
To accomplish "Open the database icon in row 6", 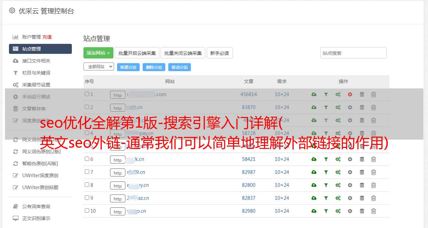I will pyautogui.click(x=362, y=159).
